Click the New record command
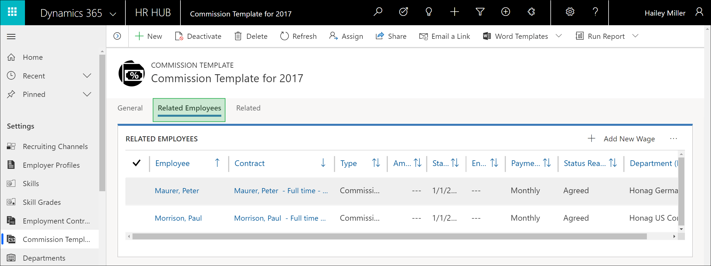 148,36
